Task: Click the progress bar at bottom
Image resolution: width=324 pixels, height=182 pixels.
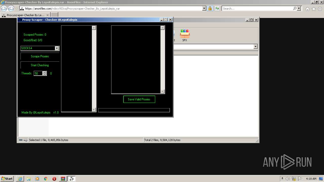Action: 134,110
